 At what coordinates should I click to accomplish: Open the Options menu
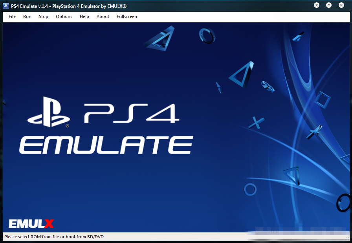[64, 16]
